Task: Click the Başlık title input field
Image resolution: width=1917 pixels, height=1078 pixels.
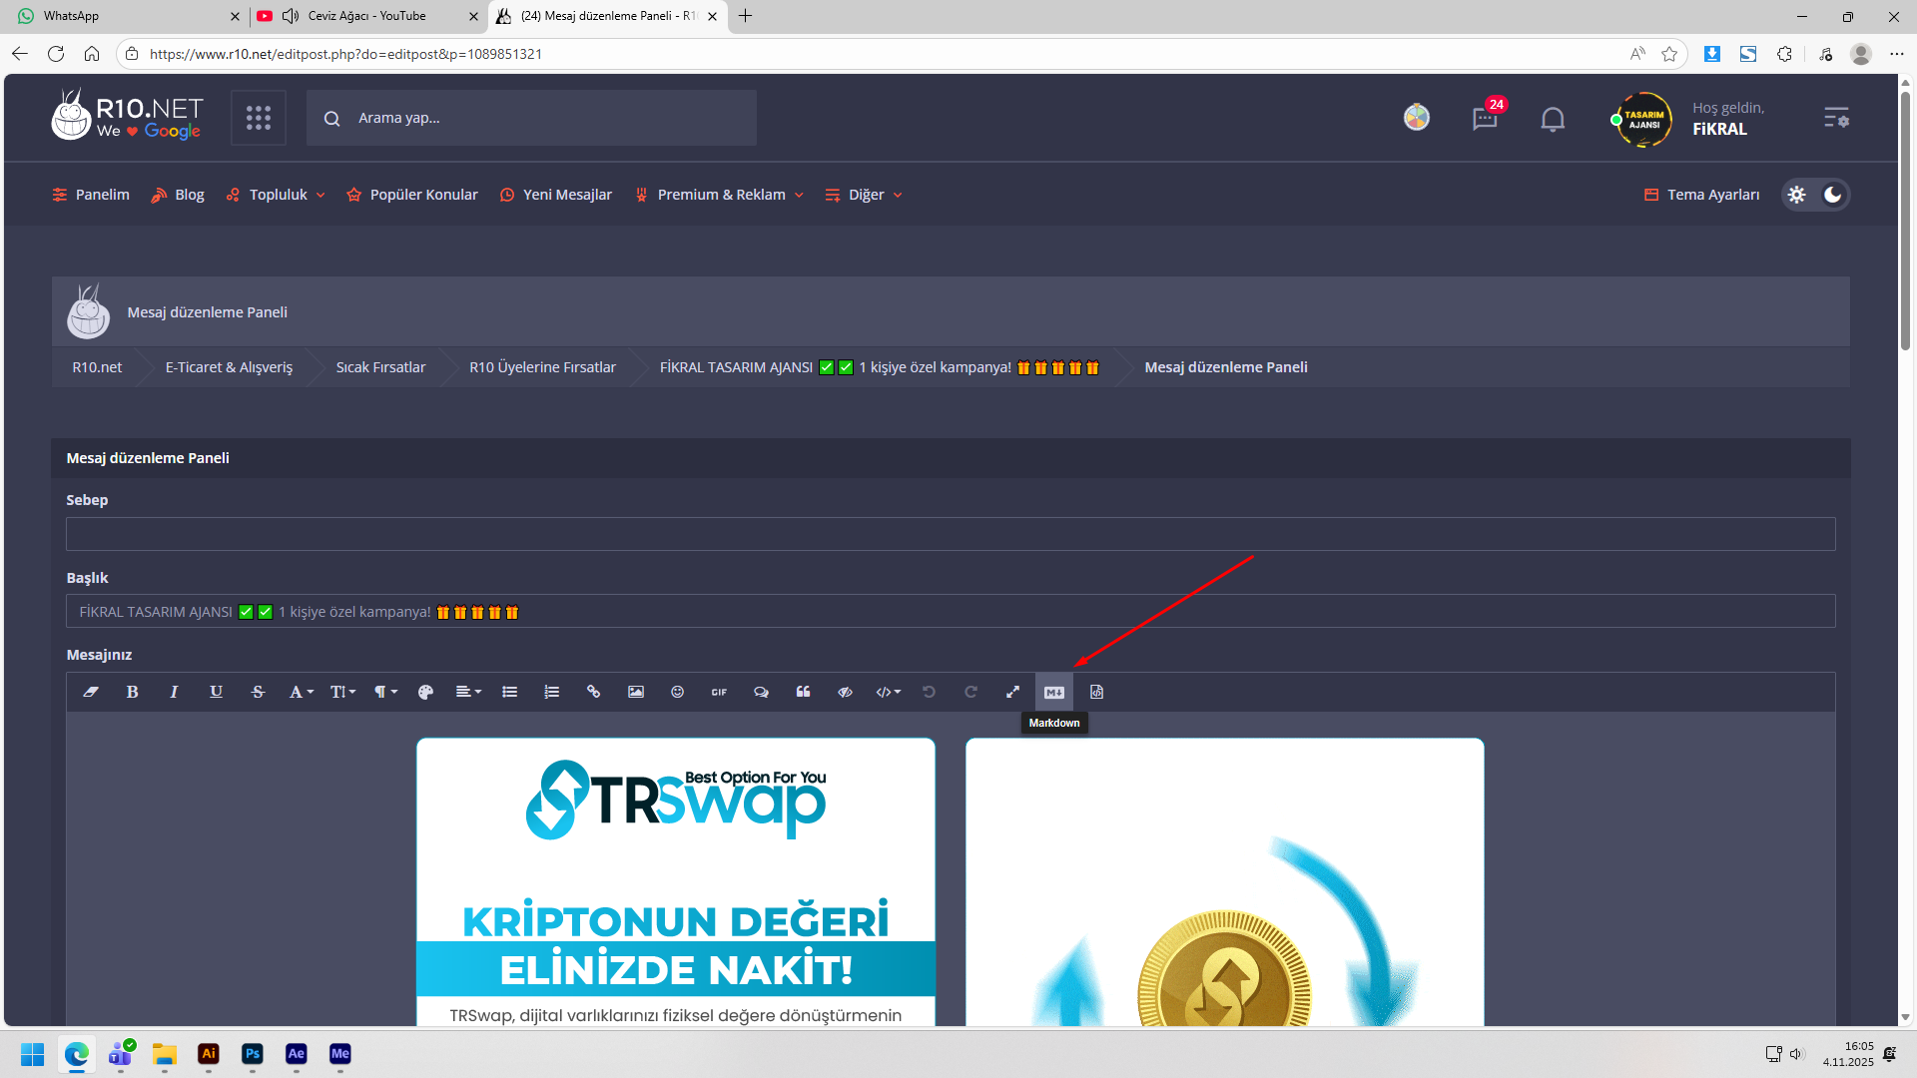Action: [951, 612]
